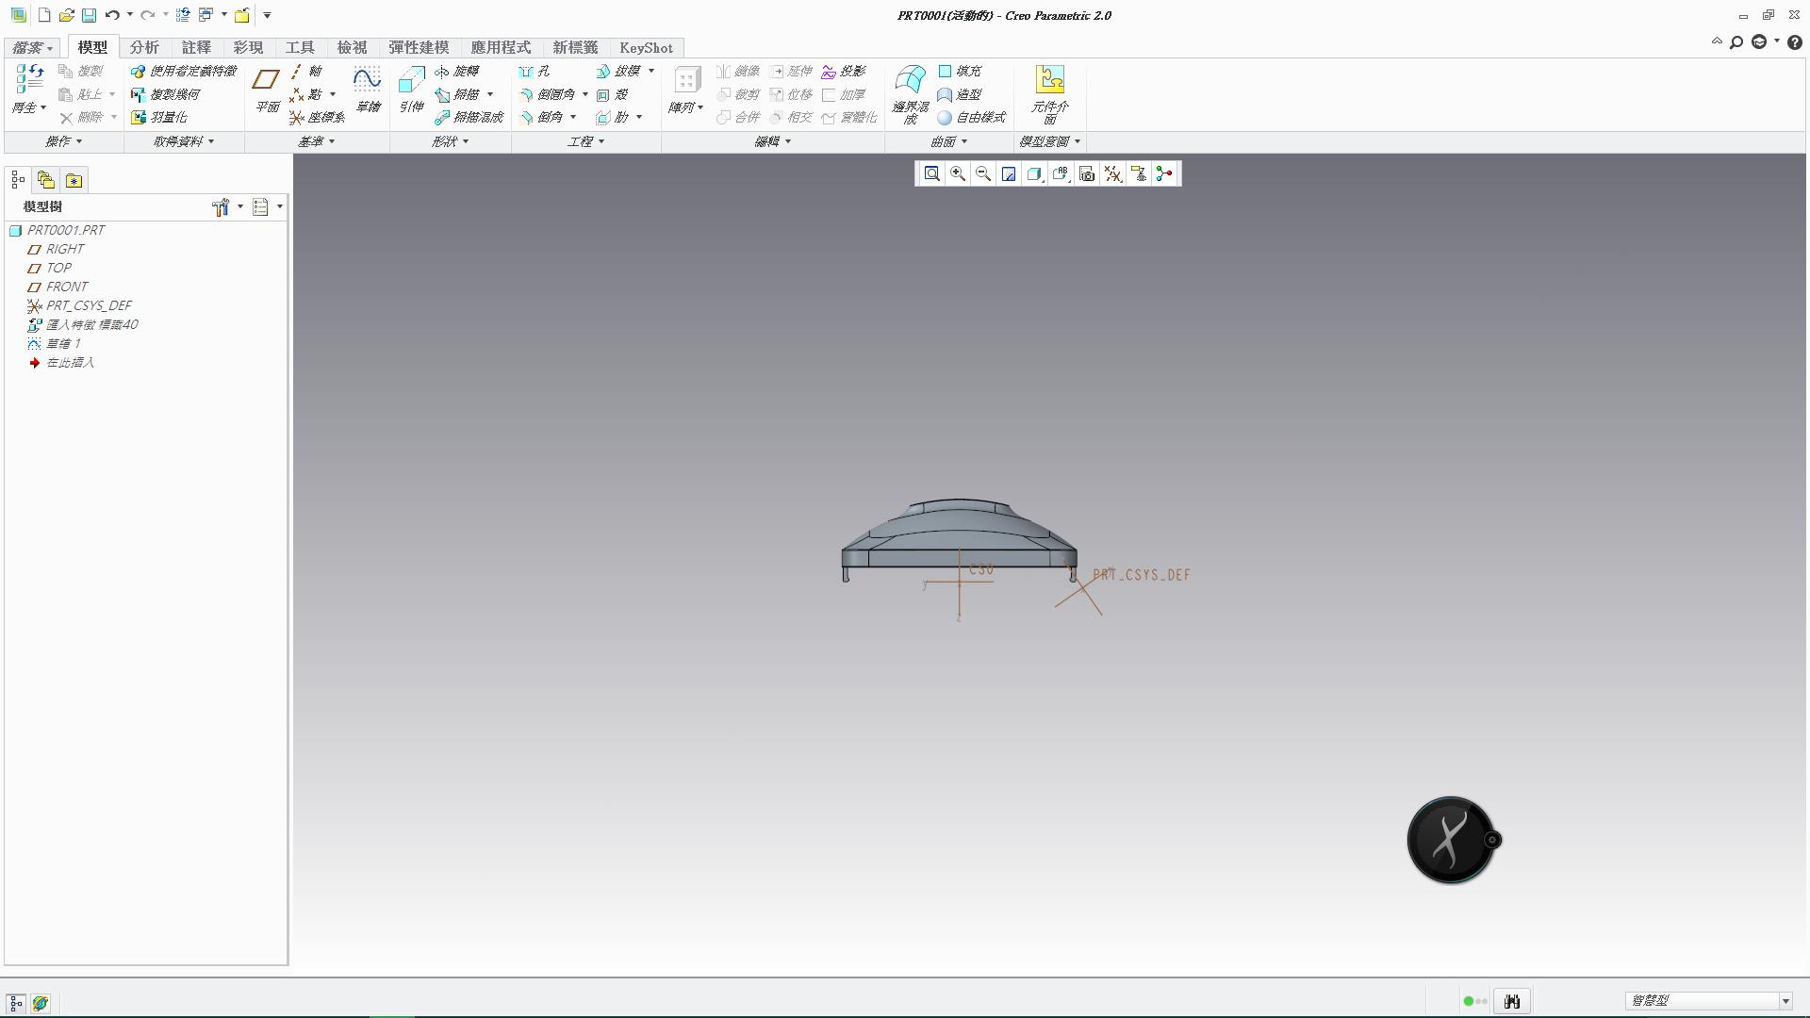
Task: Start the Sketch (草繪) tool
Action: point(368,90)
